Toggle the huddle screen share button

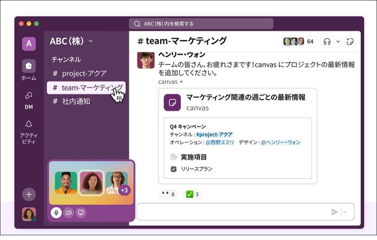tap(81, 213)
